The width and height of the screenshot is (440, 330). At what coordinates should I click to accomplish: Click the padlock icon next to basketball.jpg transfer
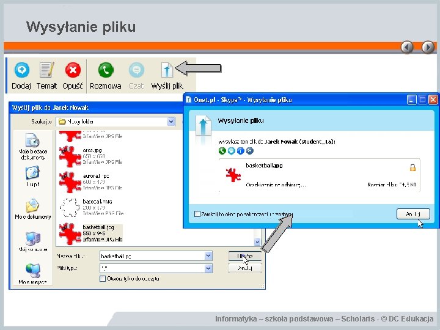(x=413, y=167)
